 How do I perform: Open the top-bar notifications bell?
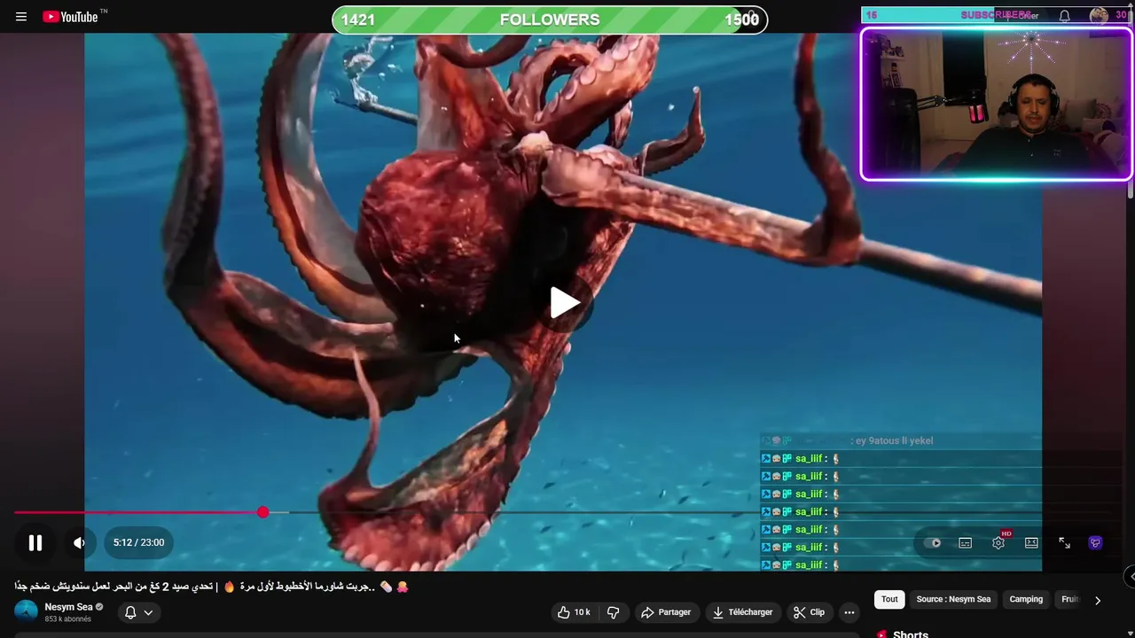click(1065, 16)
